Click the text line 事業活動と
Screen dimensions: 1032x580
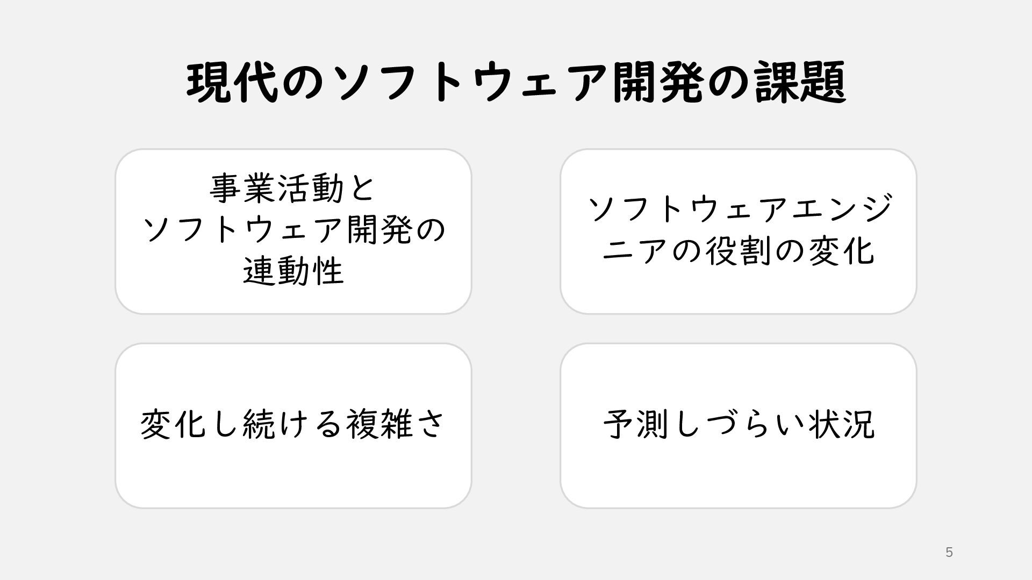pyautogui.click(x=293, y=189)
